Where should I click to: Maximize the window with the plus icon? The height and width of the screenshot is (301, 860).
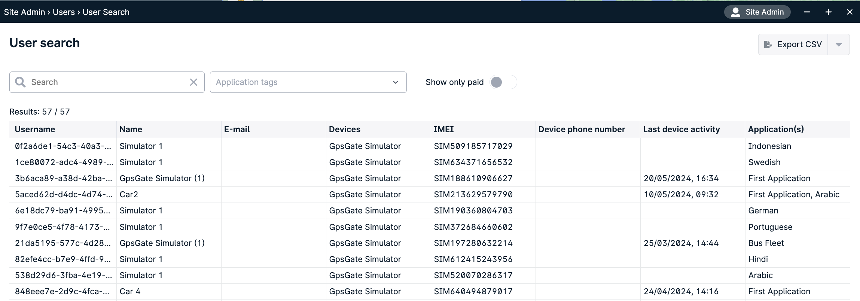click(x=829, y=12)
